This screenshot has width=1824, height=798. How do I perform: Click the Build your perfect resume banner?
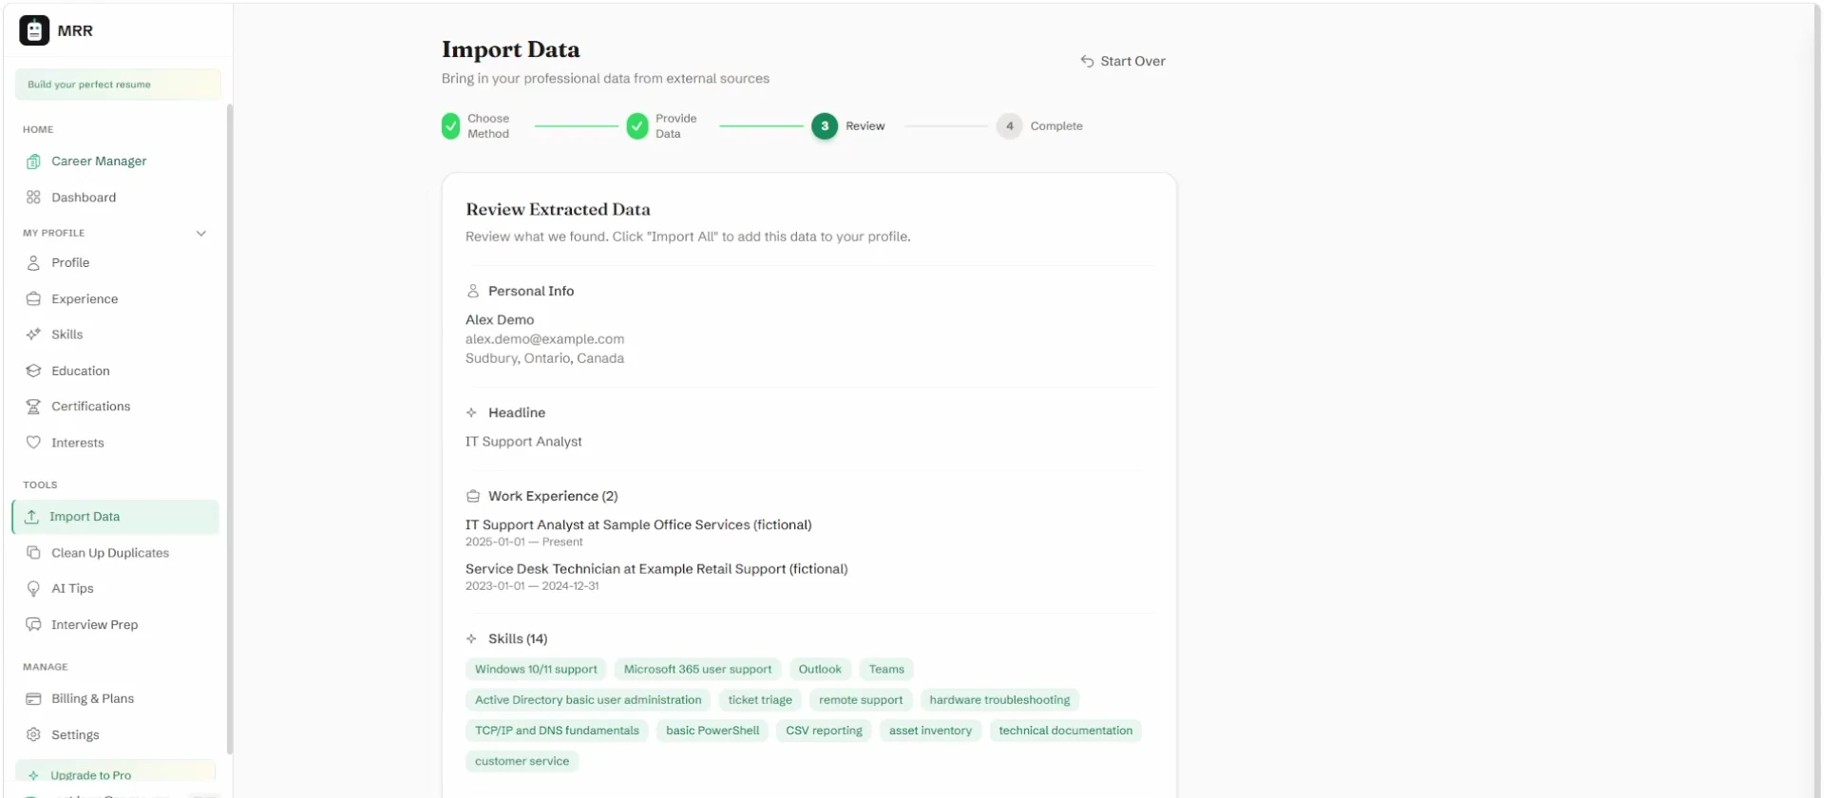pos(118,85)
